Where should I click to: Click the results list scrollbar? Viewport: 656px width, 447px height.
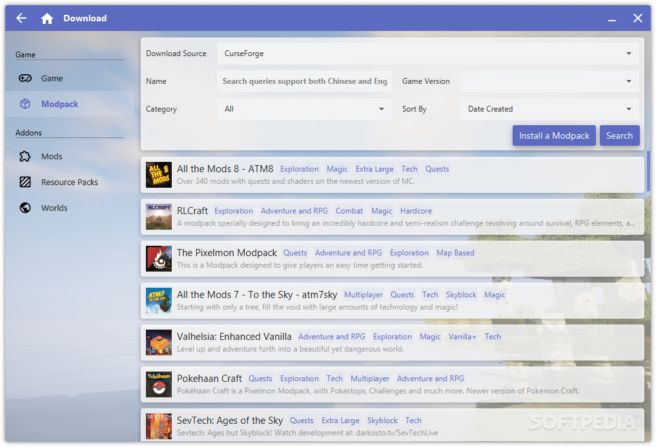tap(648, 172)
